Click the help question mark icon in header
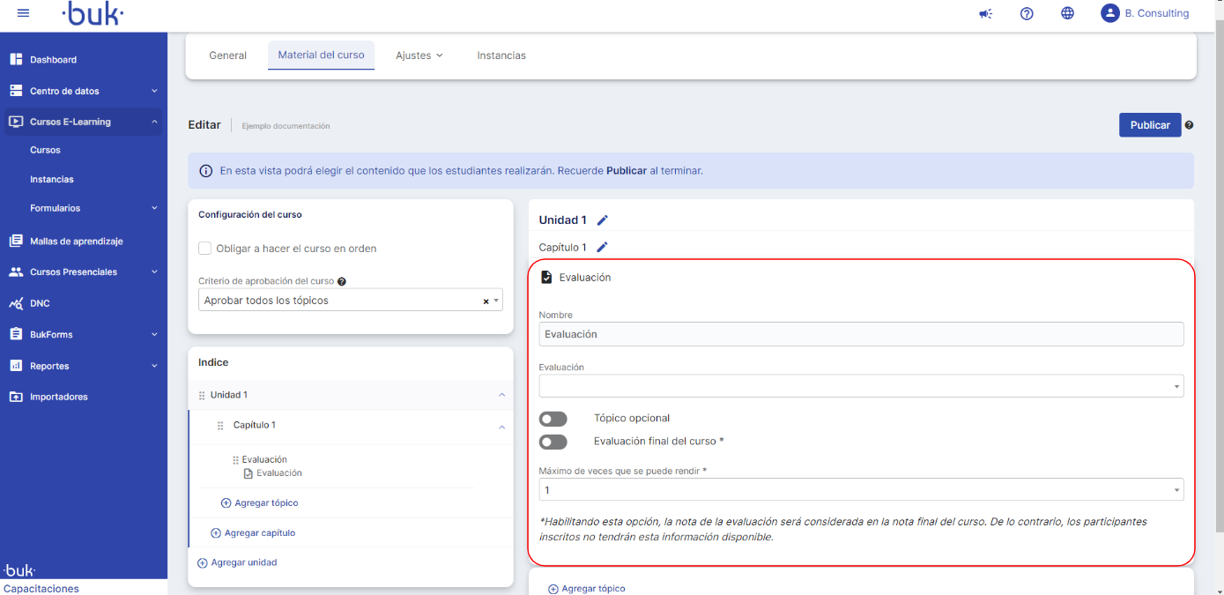The height and width of the screenshot is (595, 1224). click(x=1027, y=13)
